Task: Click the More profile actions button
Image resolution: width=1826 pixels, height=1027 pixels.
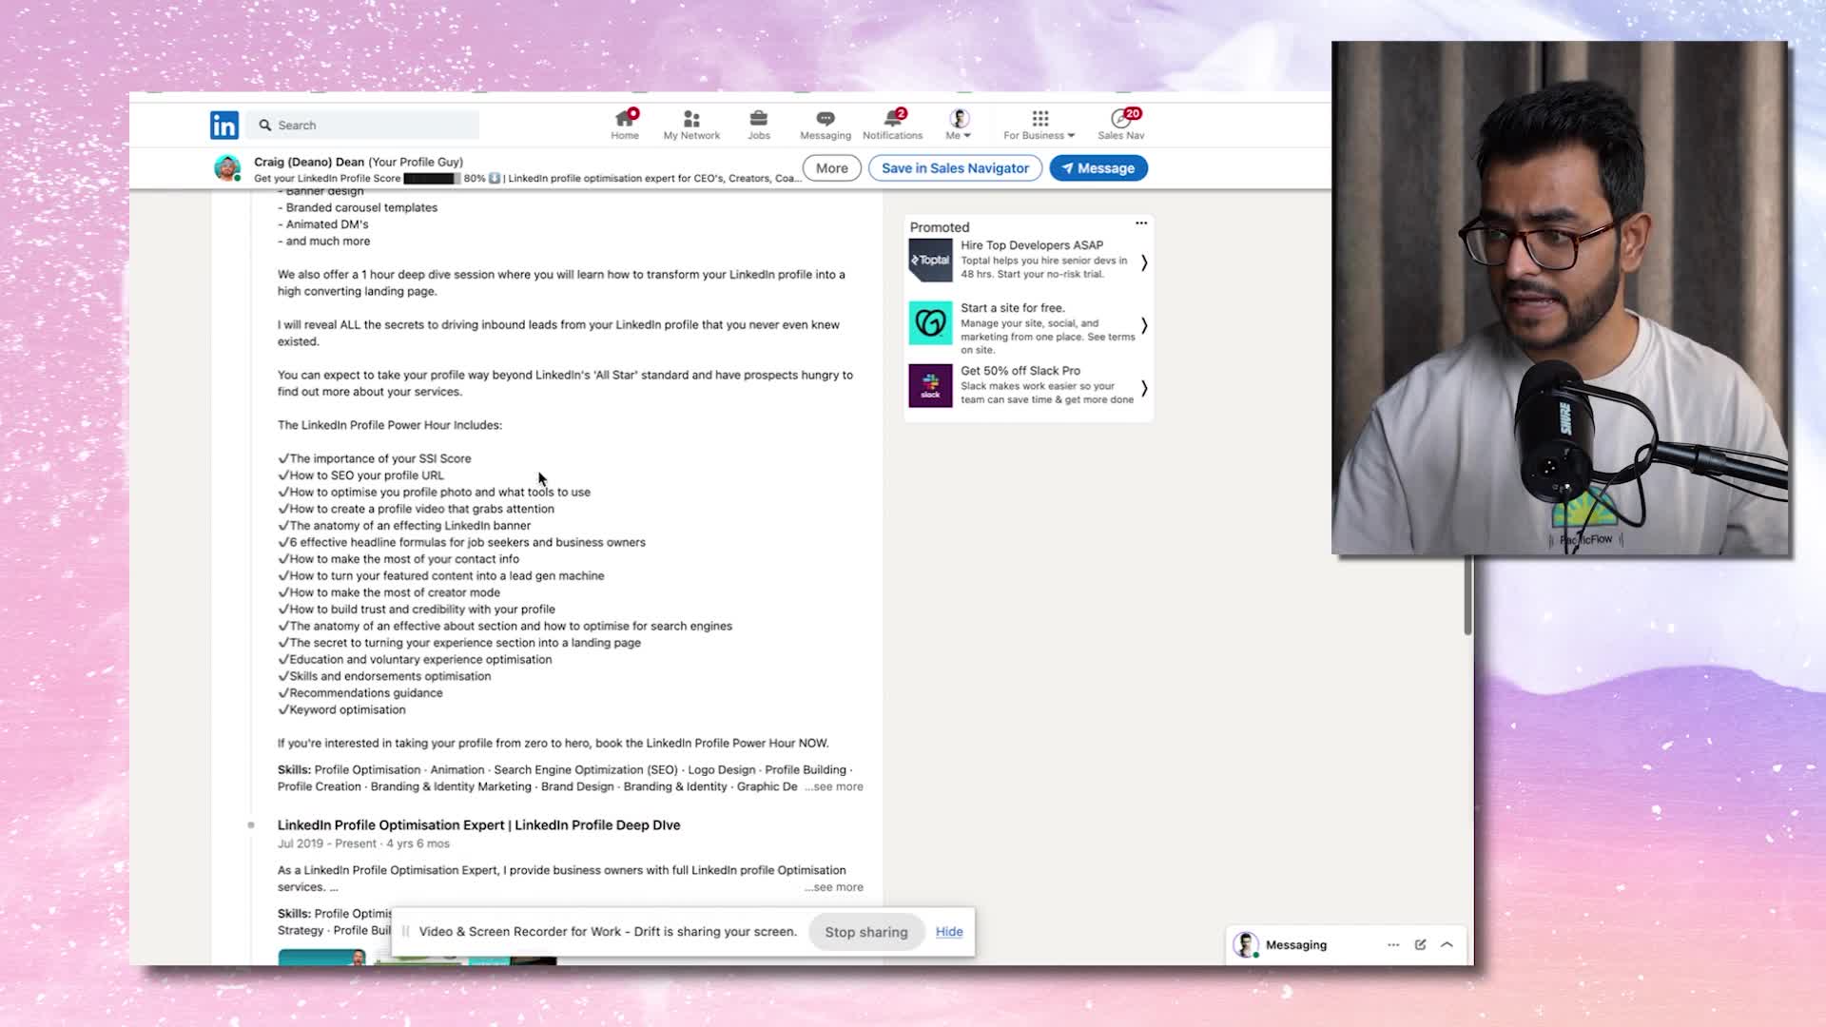Action: click(831, 168)
